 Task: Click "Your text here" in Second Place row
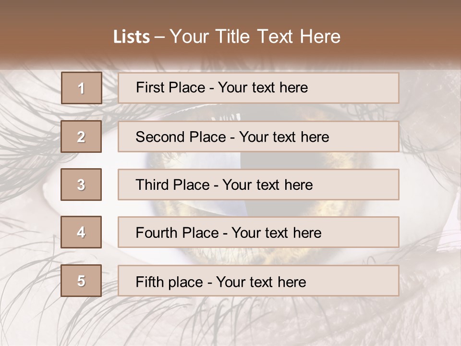(x=284, y=137)
